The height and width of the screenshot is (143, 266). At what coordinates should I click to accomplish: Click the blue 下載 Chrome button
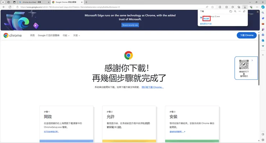247,35
